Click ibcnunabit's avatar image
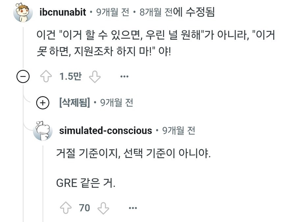Image resolution: width=296 pixels, height=222 pixels. [23, 13]
